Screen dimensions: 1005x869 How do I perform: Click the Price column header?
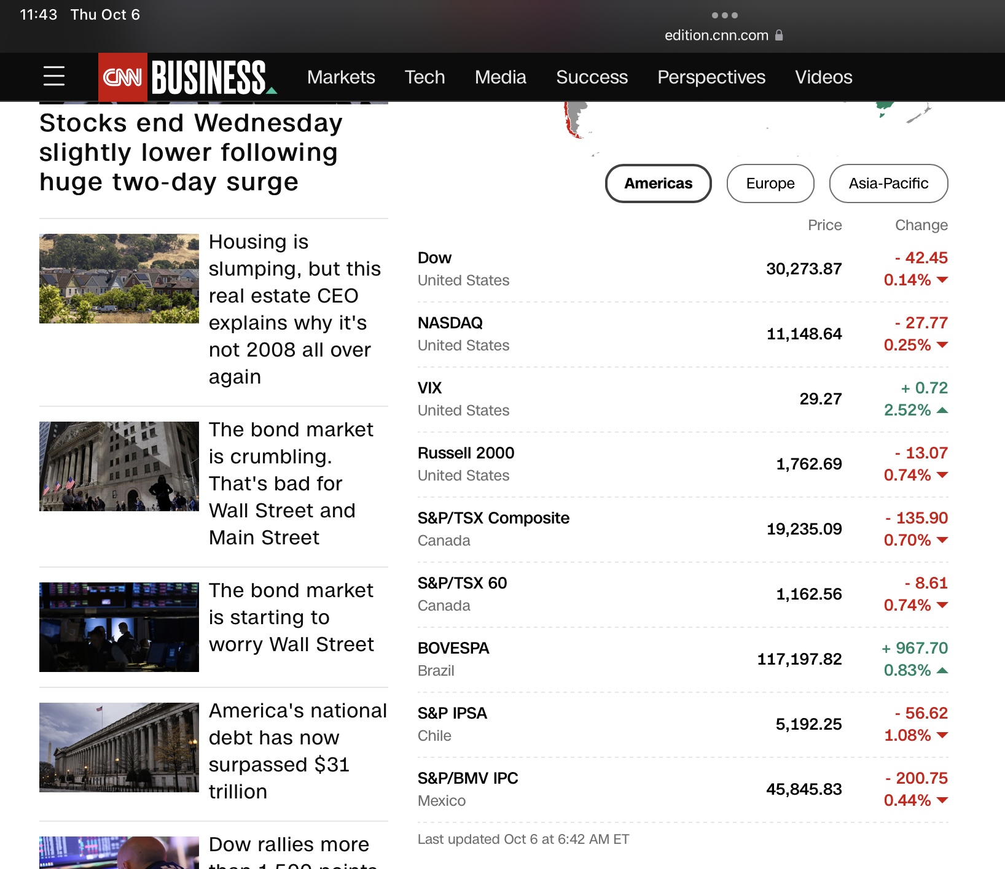[824, 225]
